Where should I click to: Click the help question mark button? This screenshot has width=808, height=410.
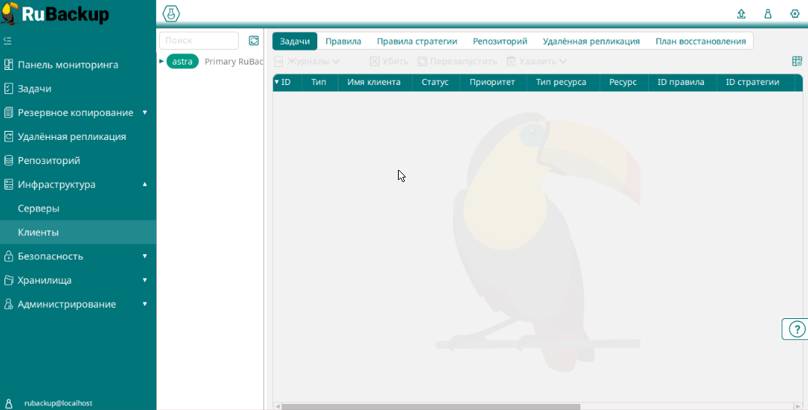(797, 329)
